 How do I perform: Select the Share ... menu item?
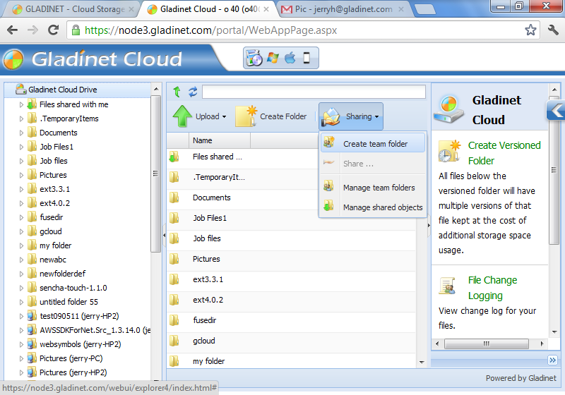373,164
